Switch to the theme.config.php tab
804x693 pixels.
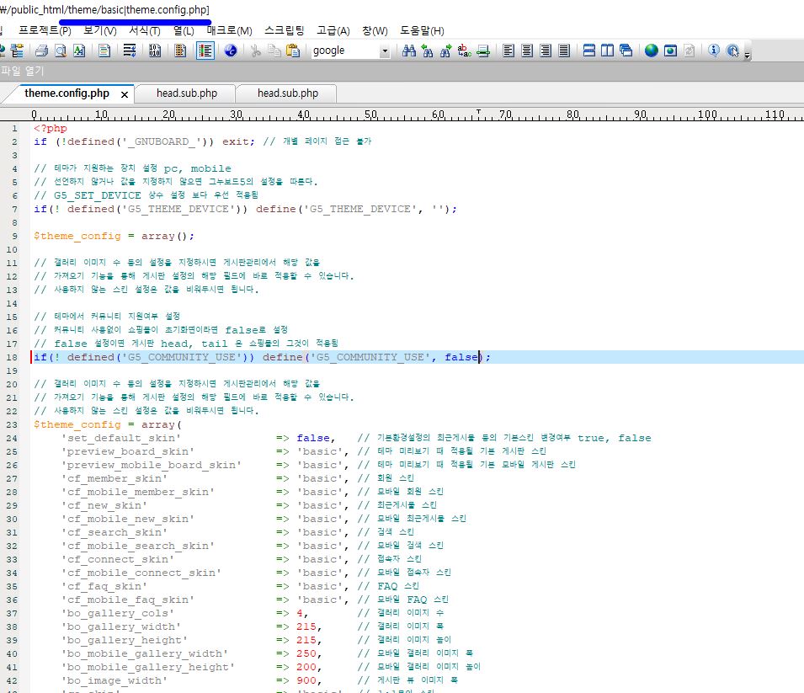click(67, 93)
